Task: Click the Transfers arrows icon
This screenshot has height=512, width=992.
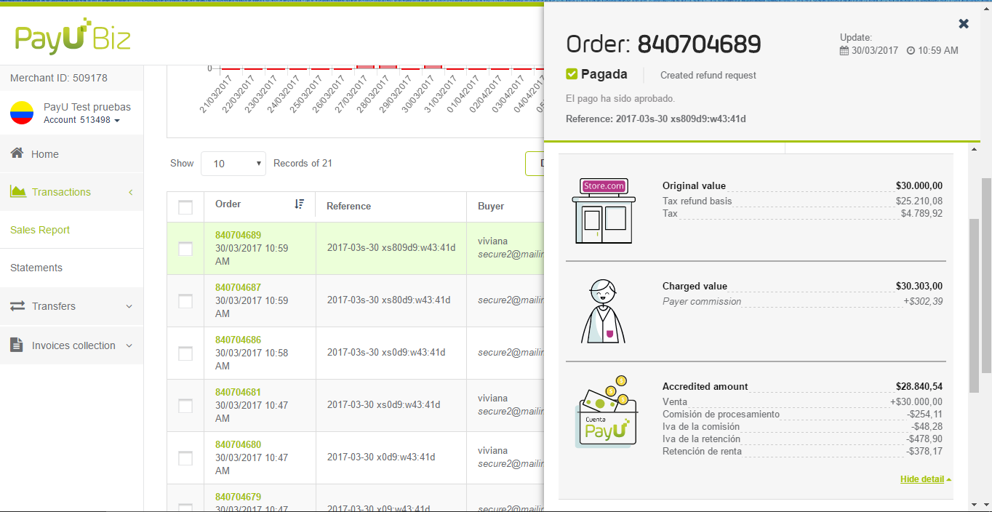Action: [17, 306]
